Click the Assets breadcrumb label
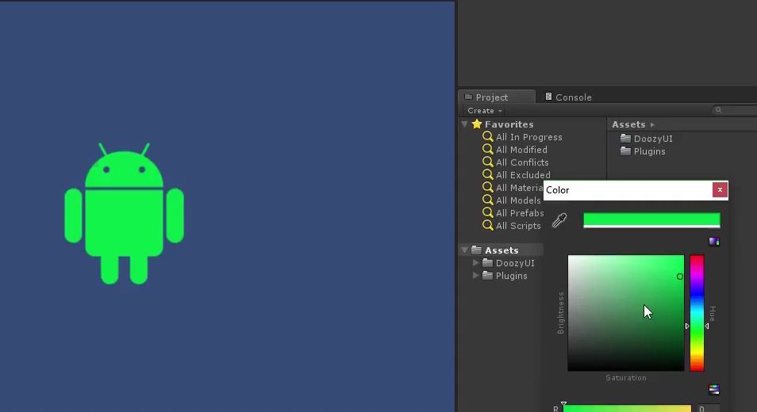The image size is (757, 412). (x=628, y=124)
